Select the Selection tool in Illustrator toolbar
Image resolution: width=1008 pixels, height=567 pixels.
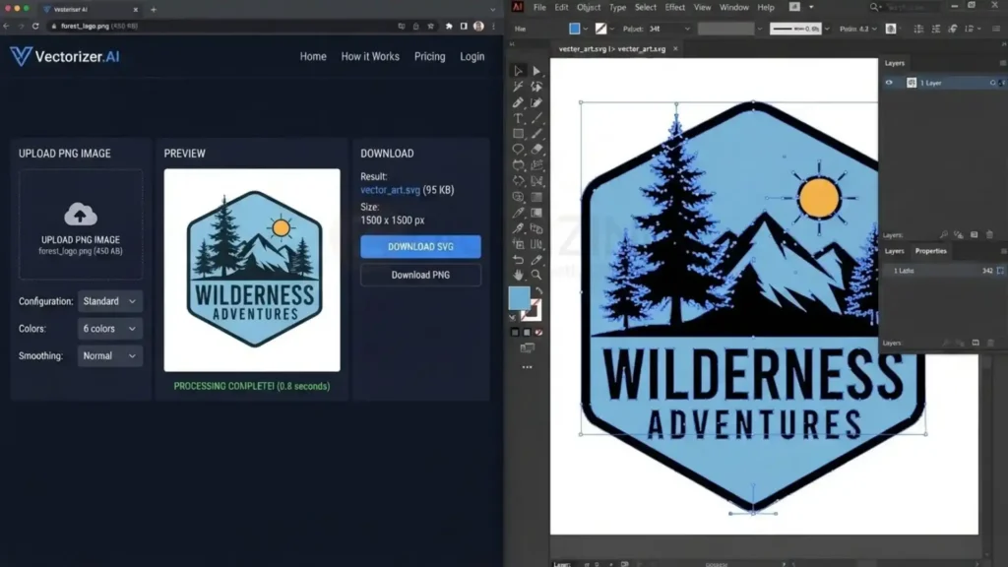(x=518, y=71)
